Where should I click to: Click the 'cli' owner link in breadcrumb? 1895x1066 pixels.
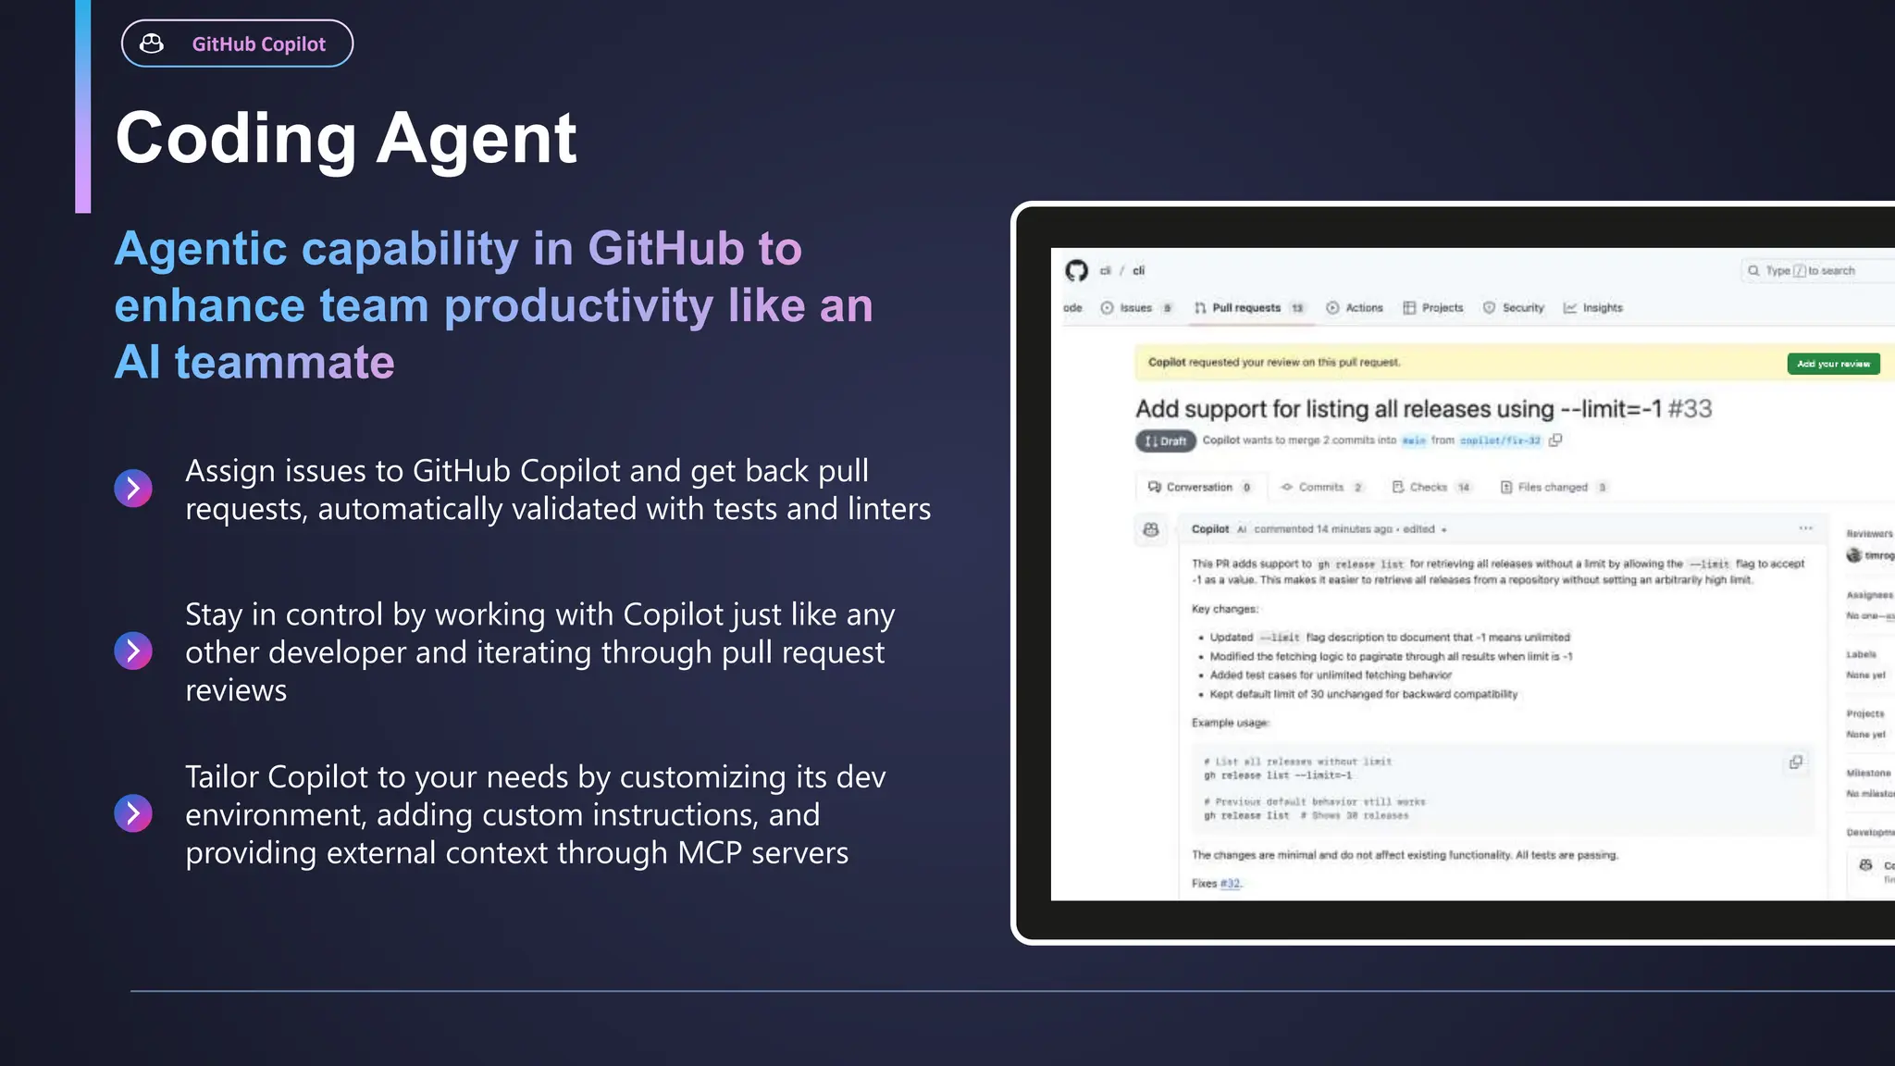(1105, 271)
